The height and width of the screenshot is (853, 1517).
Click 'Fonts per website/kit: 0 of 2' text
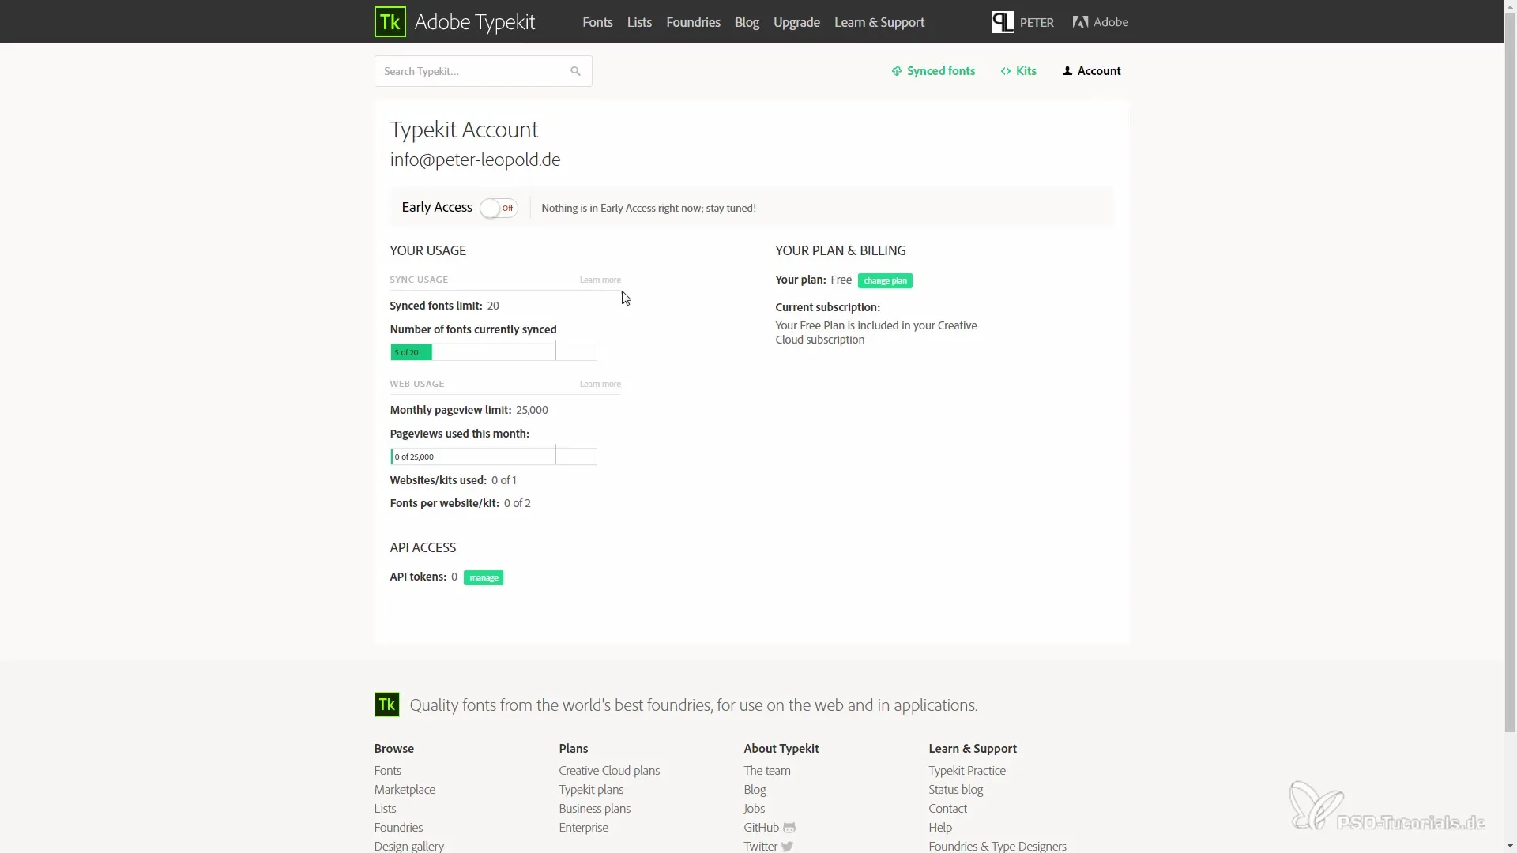pos(460,503)
